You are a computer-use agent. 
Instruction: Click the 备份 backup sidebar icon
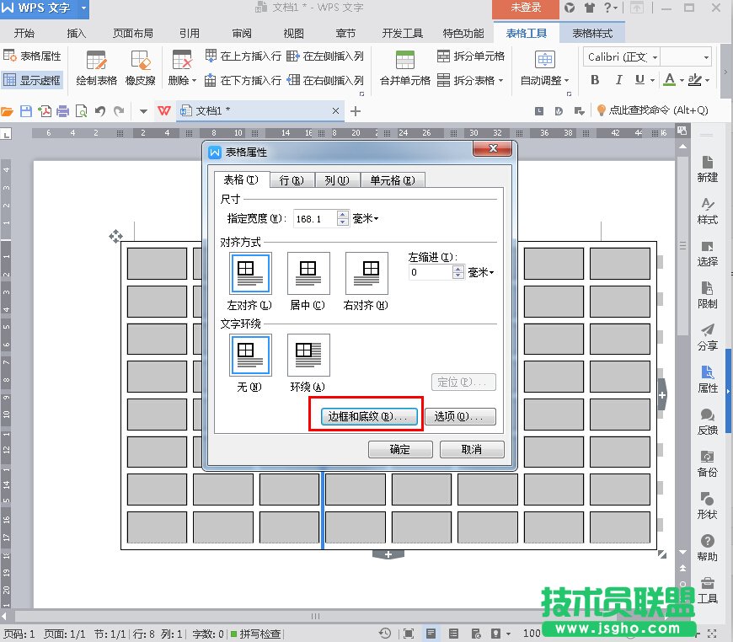(708, 463)
